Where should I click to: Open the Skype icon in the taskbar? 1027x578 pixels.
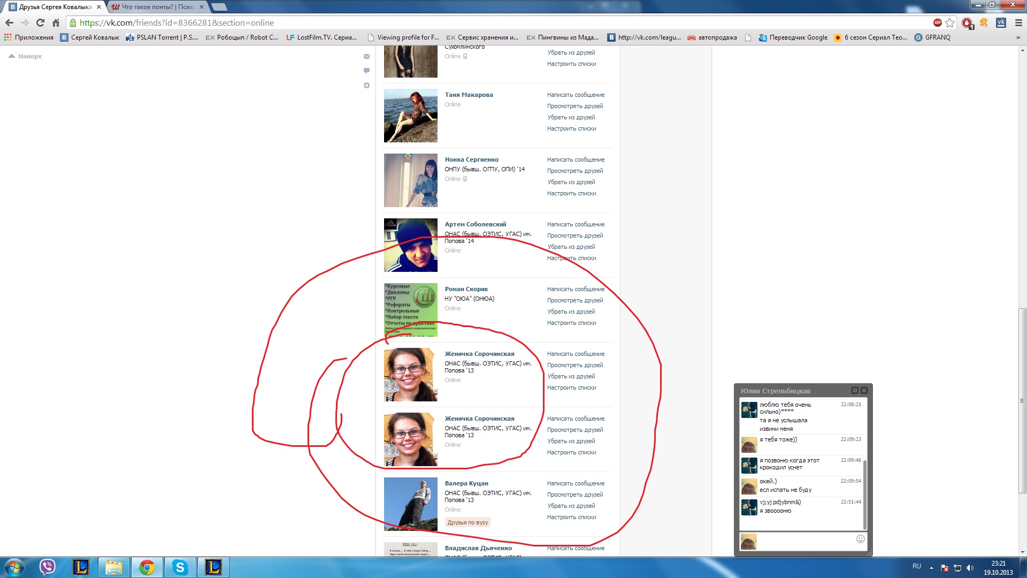180,567
